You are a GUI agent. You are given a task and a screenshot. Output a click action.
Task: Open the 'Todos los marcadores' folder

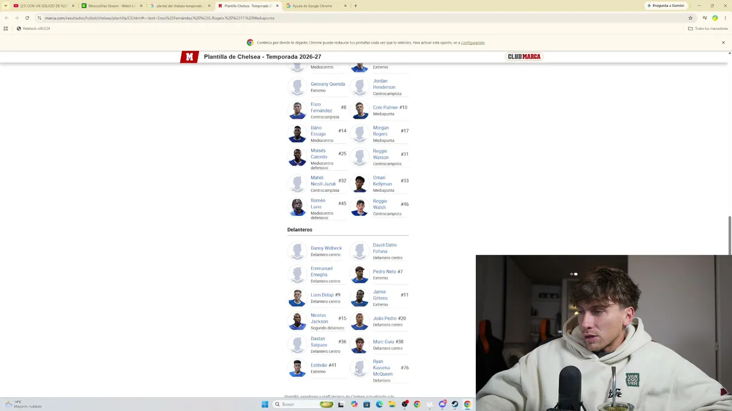click(x=707, y=29)
